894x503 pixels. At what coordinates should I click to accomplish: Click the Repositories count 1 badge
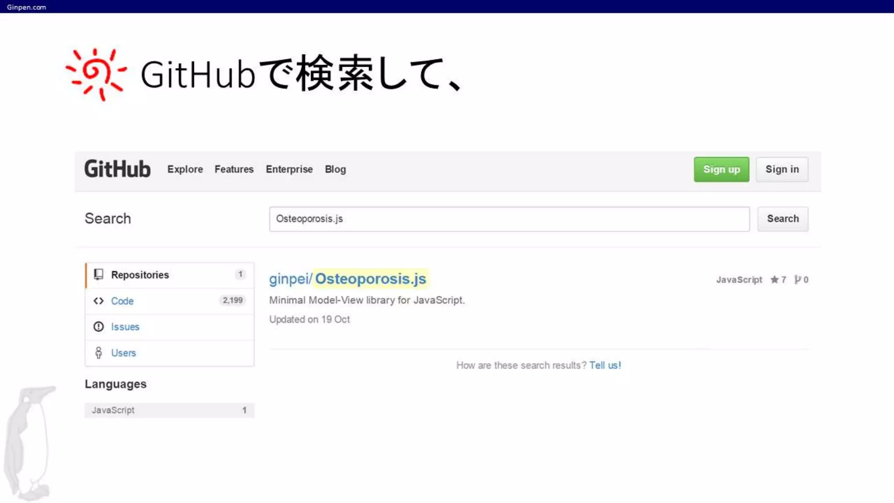(x=240, y=274)
